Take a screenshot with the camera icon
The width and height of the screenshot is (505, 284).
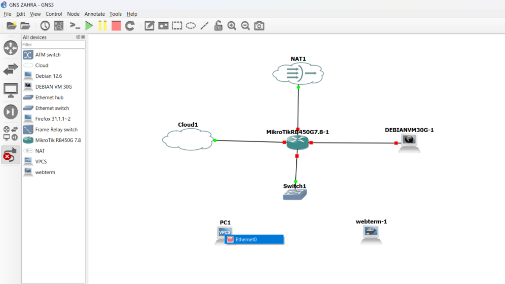click(259, 26)
